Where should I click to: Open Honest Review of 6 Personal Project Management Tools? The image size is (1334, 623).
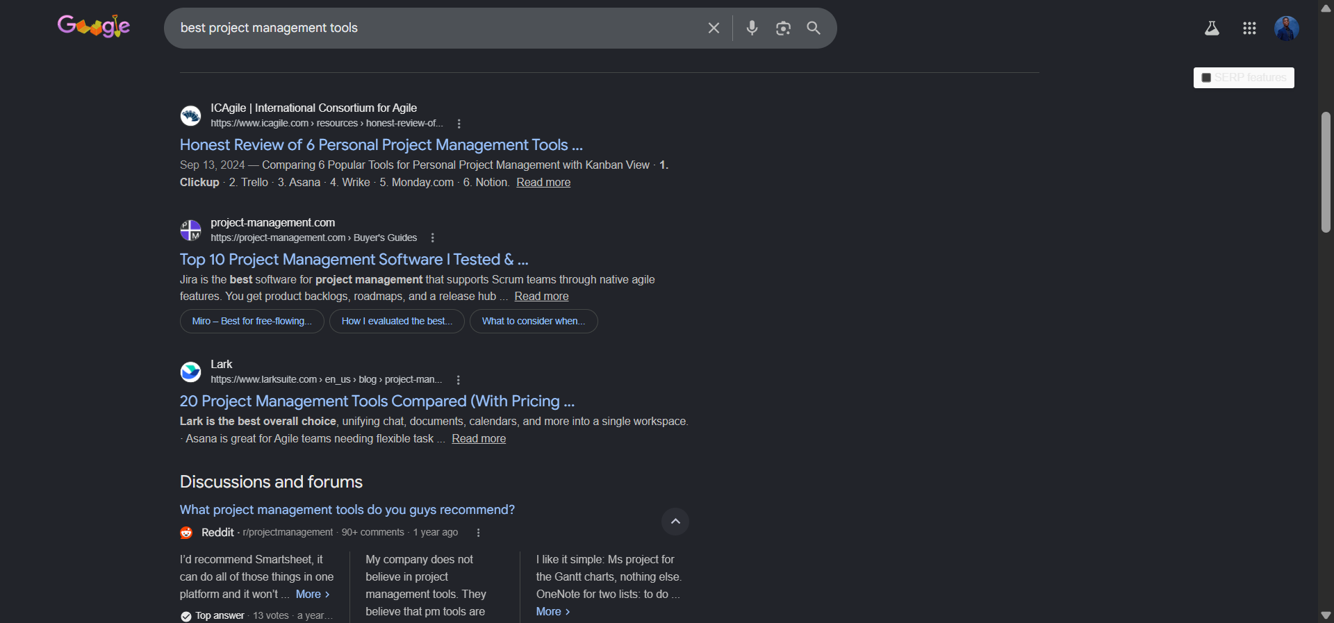pyautogui.click(x=381, y=144)
